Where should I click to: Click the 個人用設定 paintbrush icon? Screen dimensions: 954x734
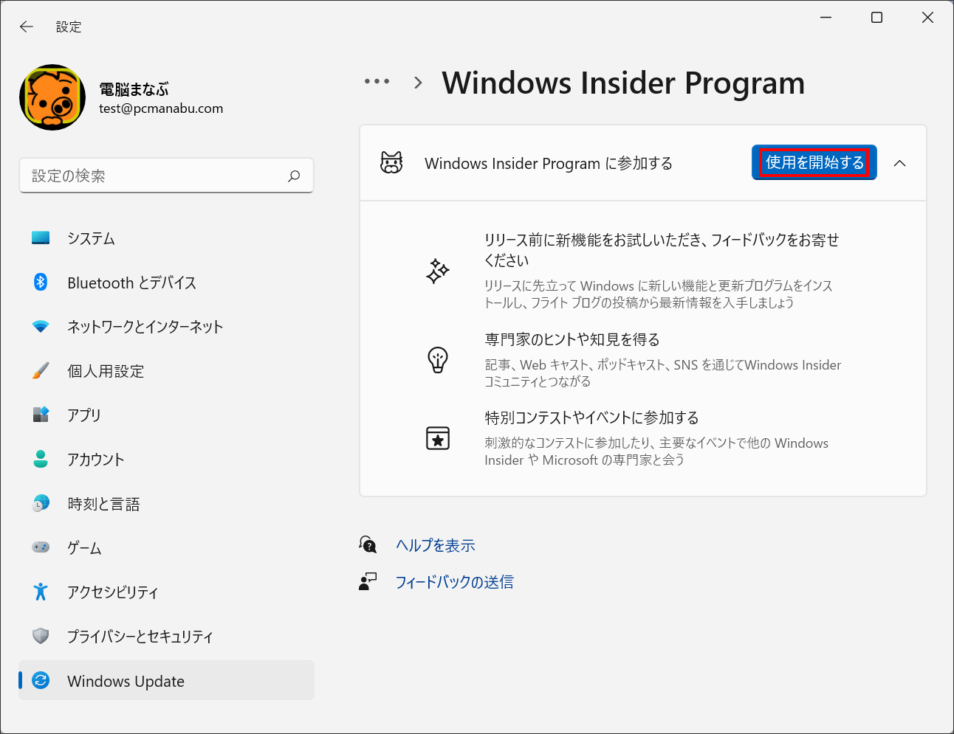[41, 370]
